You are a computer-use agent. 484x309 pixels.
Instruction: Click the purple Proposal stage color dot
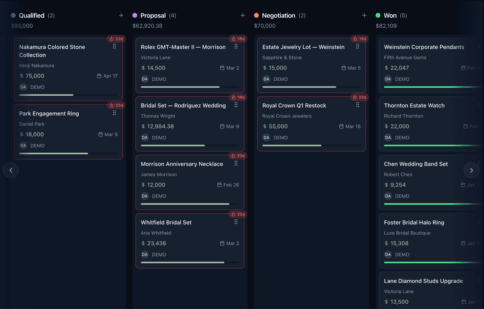tap(135, 15)
